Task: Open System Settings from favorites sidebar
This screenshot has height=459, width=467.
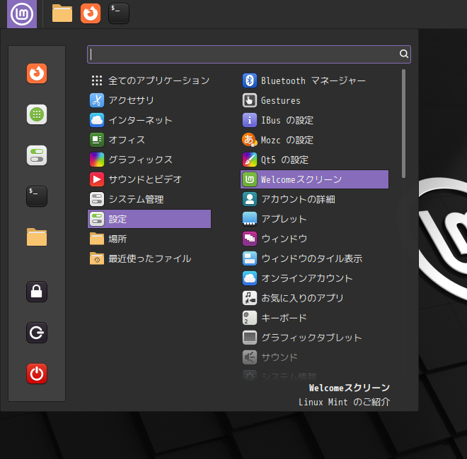Action: click(x=37, y=155)
